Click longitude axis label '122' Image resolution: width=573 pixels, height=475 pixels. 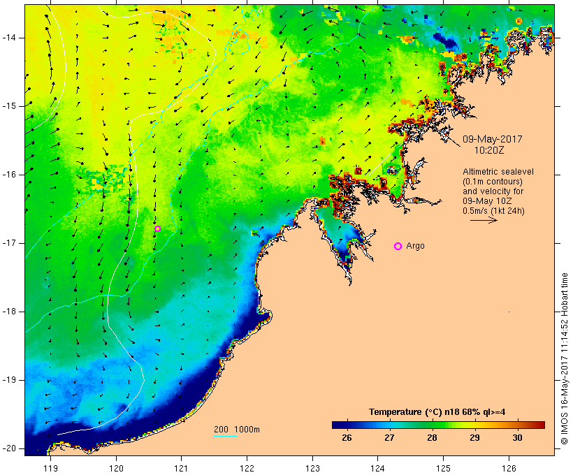point(247,468)
